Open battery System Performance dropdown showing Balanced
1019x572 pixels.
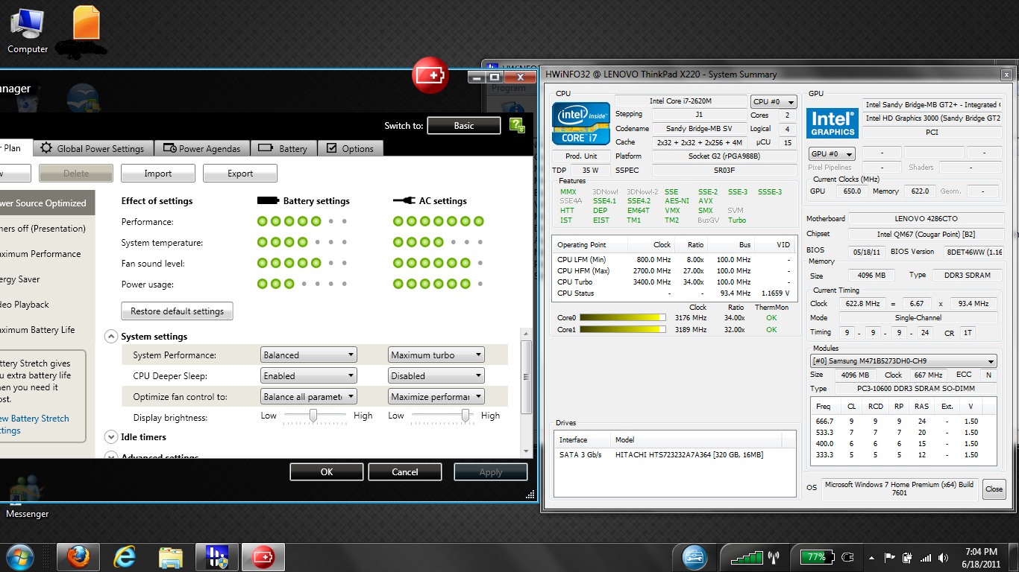click(x=309, y=355)
